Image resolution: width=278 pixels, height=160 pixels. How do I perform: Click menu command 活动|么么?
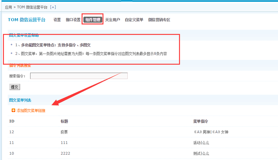pyautogui.click(x=201, y=143)
